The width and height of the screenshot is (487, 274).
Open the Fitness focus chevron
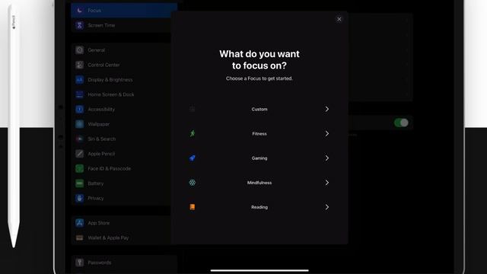(x=327, y=134)
